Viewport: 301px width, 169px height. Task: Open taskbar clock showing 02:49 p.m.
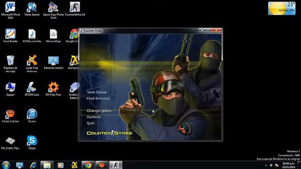[289, 165]
